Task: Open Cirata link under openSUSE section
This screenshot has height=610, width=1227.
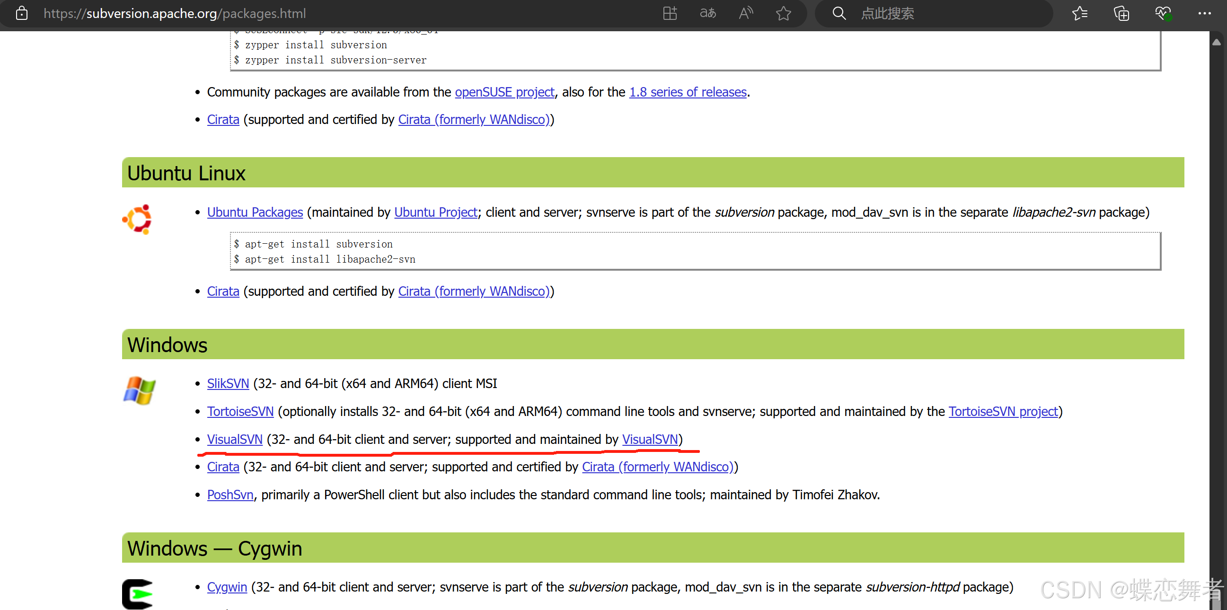Action: pos(223,120)
